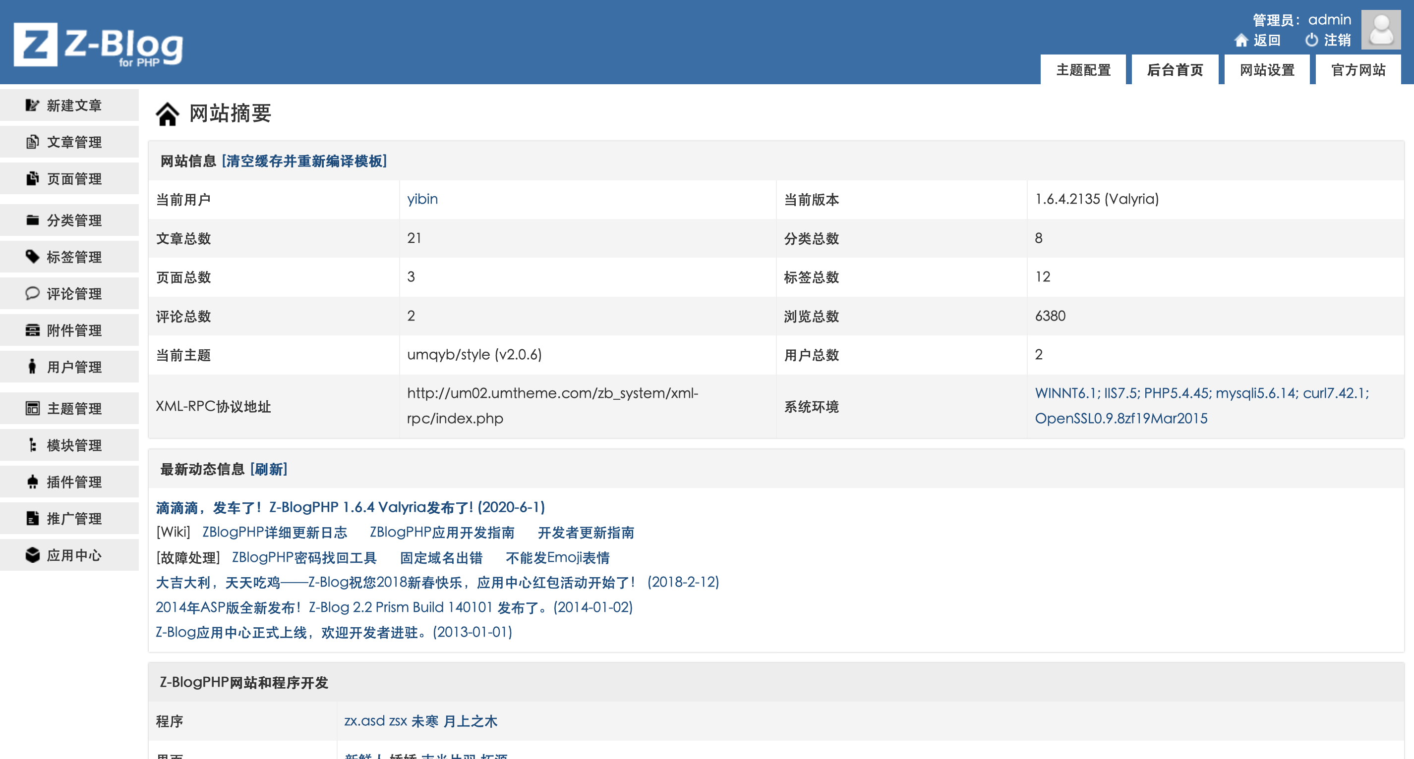Open ZBlogPHP详细更新日志 wiki link

coord(275,533)
